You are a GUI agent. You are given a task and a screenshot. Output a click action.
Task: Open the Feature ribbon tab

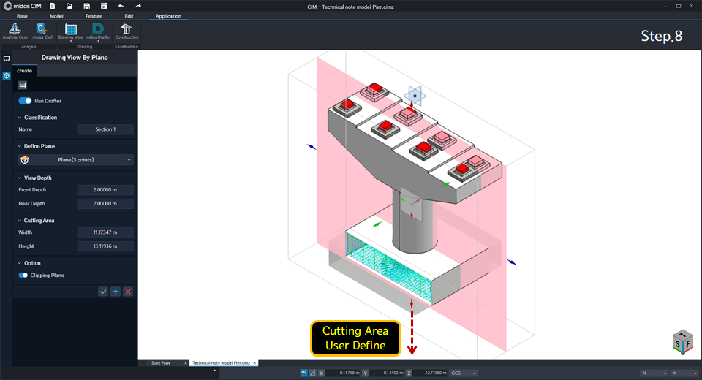(94, 16)
